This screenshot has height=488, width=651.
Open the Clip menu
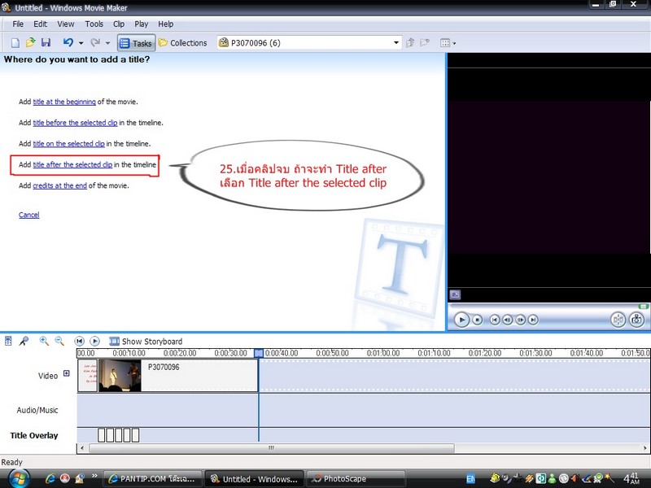[119, 24]
